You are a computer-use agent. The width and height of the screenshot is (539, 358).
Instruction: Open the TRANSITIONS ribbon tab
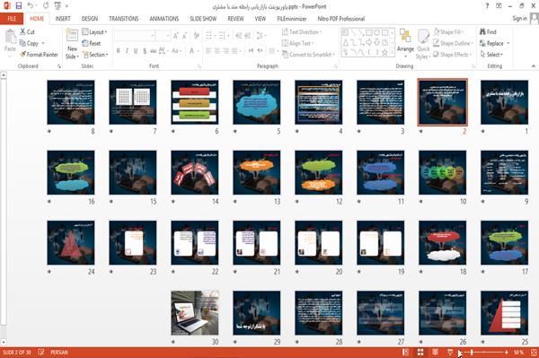pyautogui.click(x=124, y=19)
